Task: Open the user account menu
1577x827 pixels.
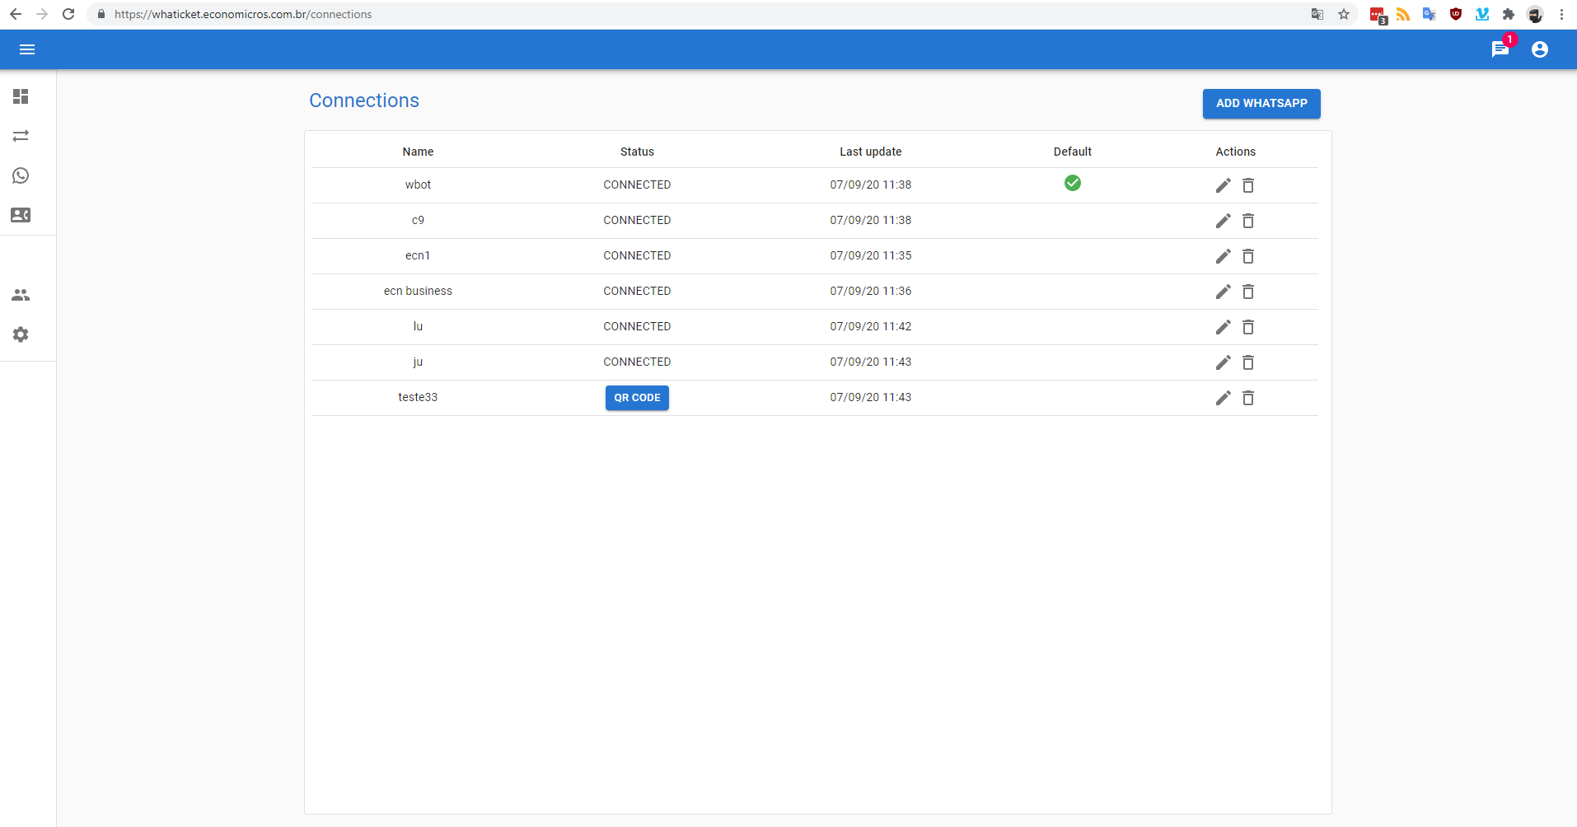Action: click(x=1539, y=49)
